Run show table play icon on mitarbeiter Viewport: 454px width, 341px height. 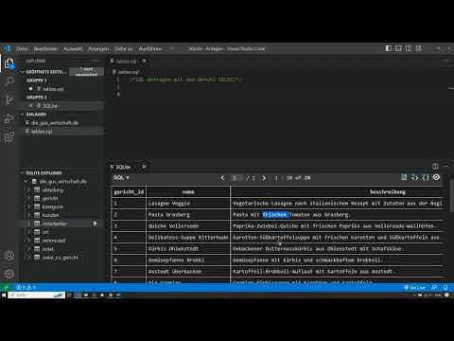click(x=95, y=224)
